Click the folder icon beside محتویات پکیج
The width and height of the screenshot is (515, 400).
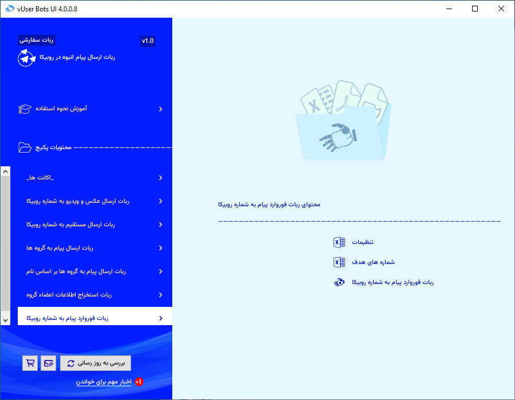25,147
